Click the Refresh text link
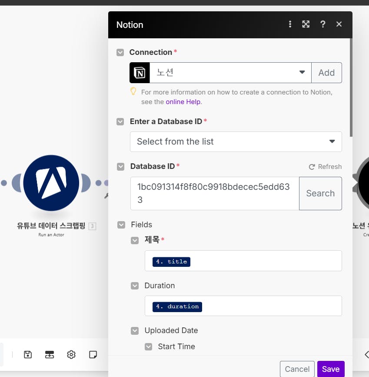Viewport: 369px width, 377px height. pyautogui.click(x=329, y=167)
